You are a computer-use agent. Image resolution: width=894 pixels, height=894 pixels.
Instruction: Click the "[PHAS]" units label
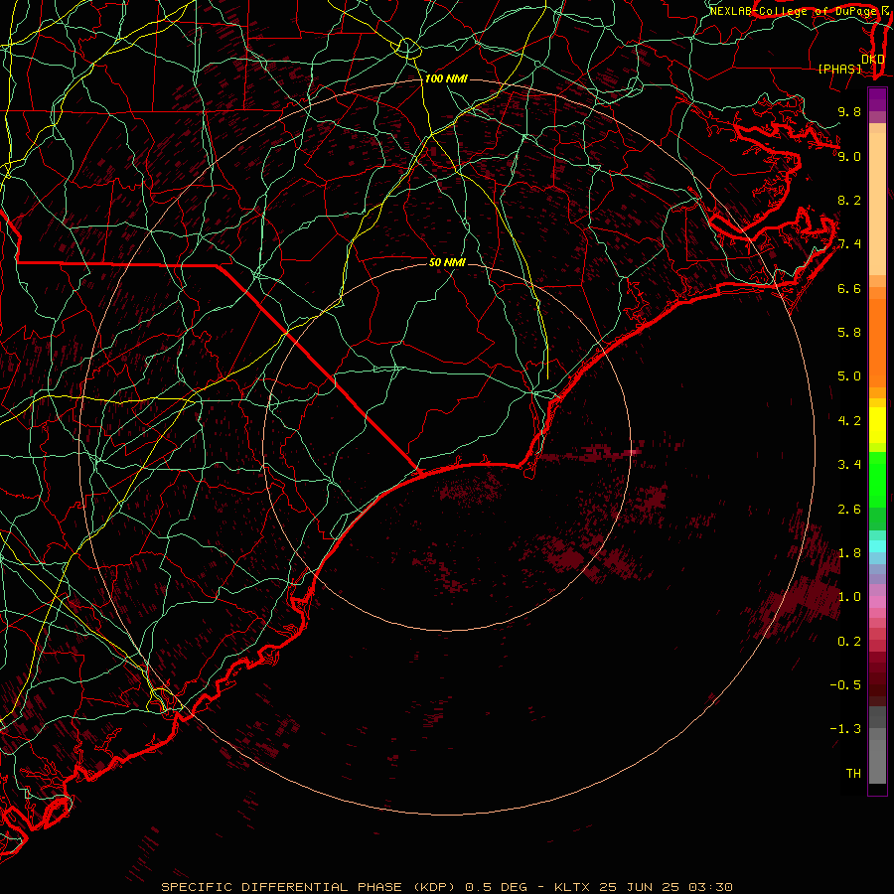839,70
